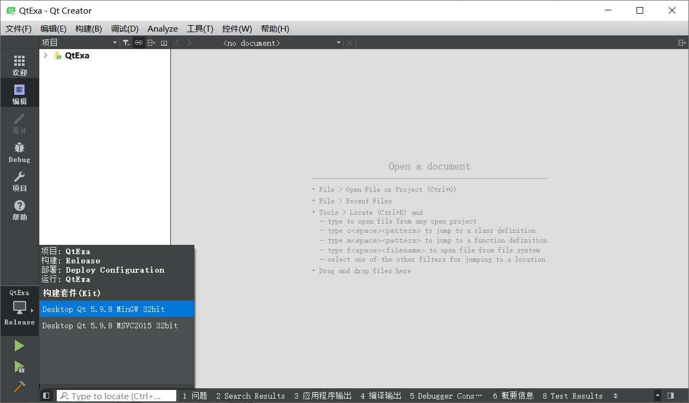Click the 部署: Deploy Configuration line
The width and height of the screenshot is (689, 403).
103,270
